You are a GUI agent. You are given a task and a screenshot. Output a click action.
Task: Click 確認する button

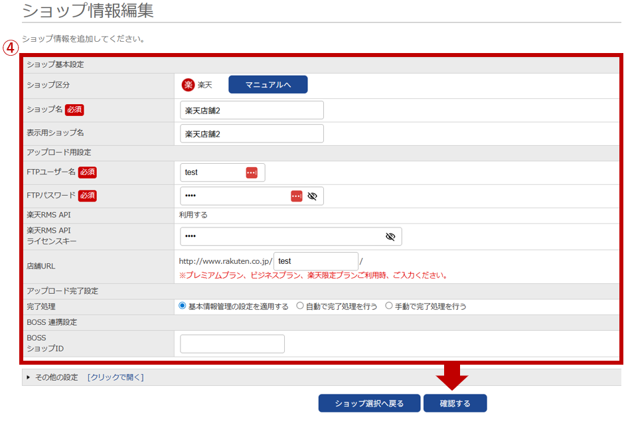tap(455, 403)
